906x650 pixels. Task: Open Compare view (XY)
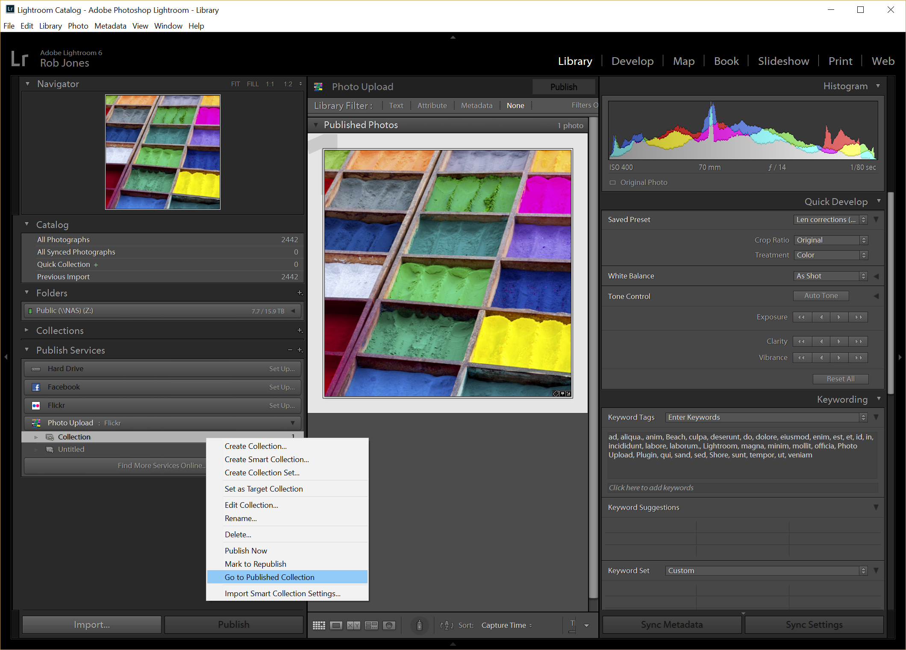(353, 625)
